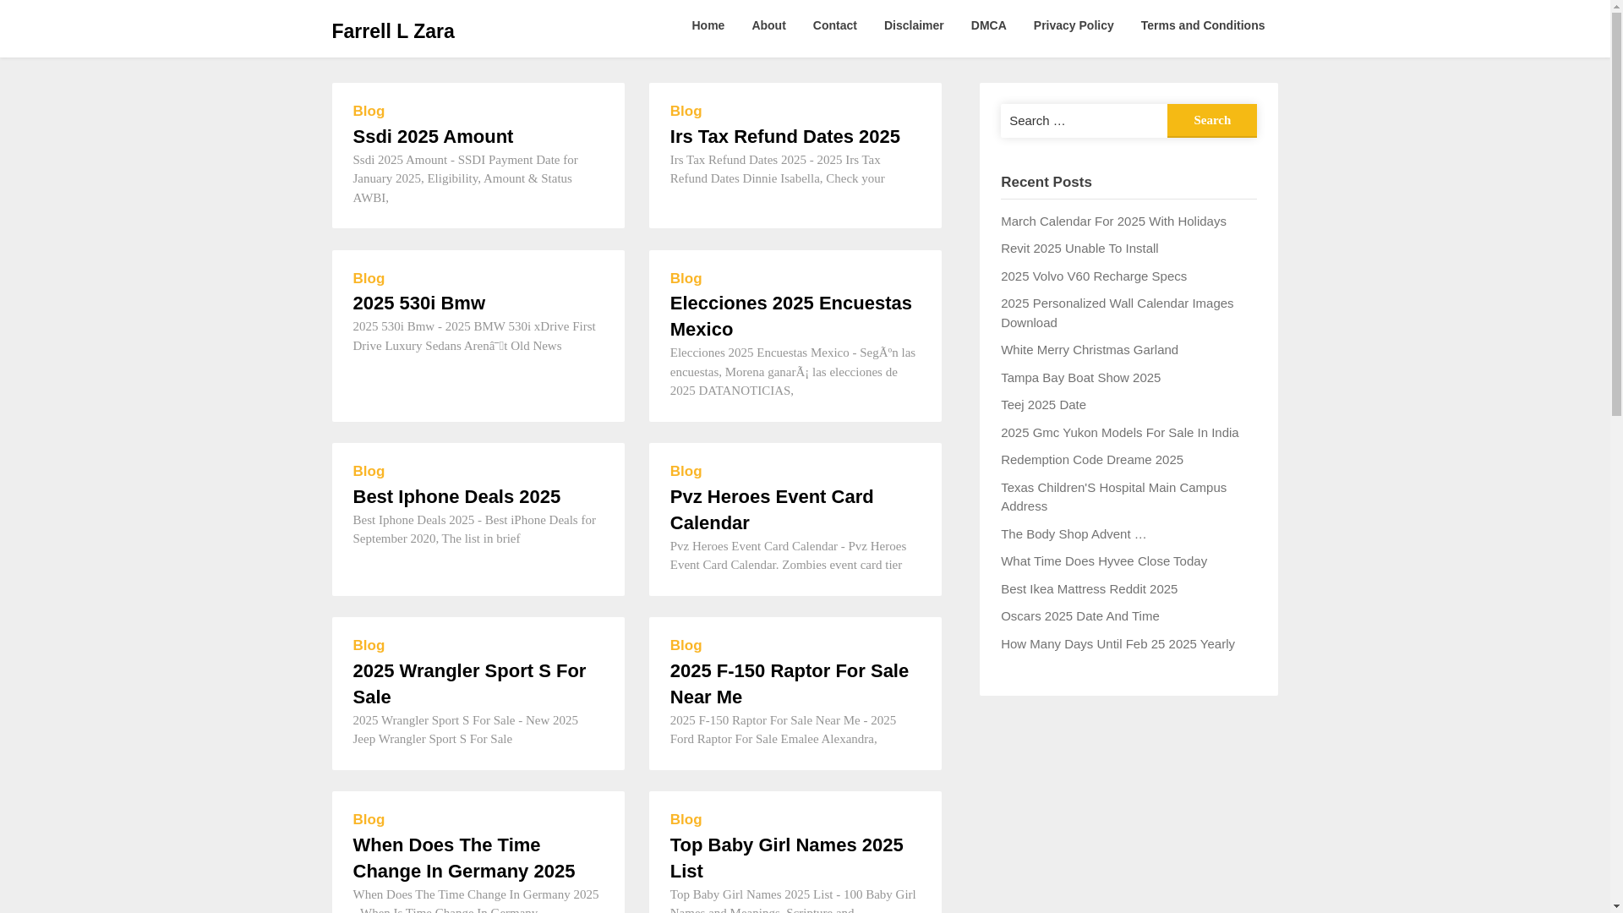Open The Body Shop Advent link
Image resolution: width=1623 pixels, height=913 pixels.
pos(1074,534)
